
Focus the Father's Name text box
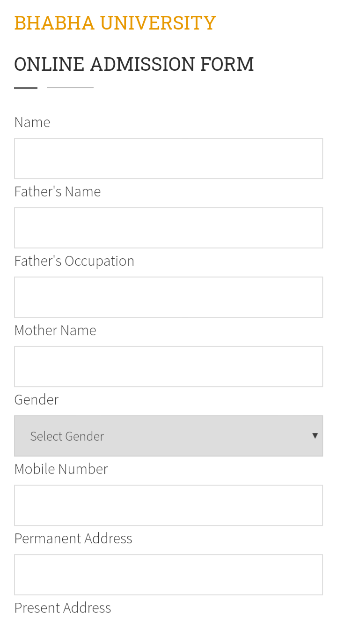pos(168,227)
